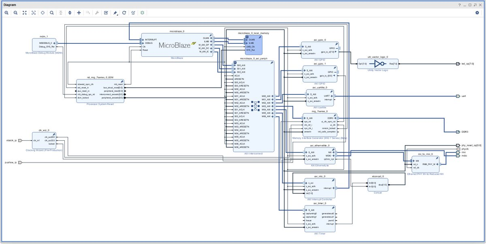This screenshot has height=244, width=486.
Task: Click the Zoom Out magnifier icon
Action: 15,13
